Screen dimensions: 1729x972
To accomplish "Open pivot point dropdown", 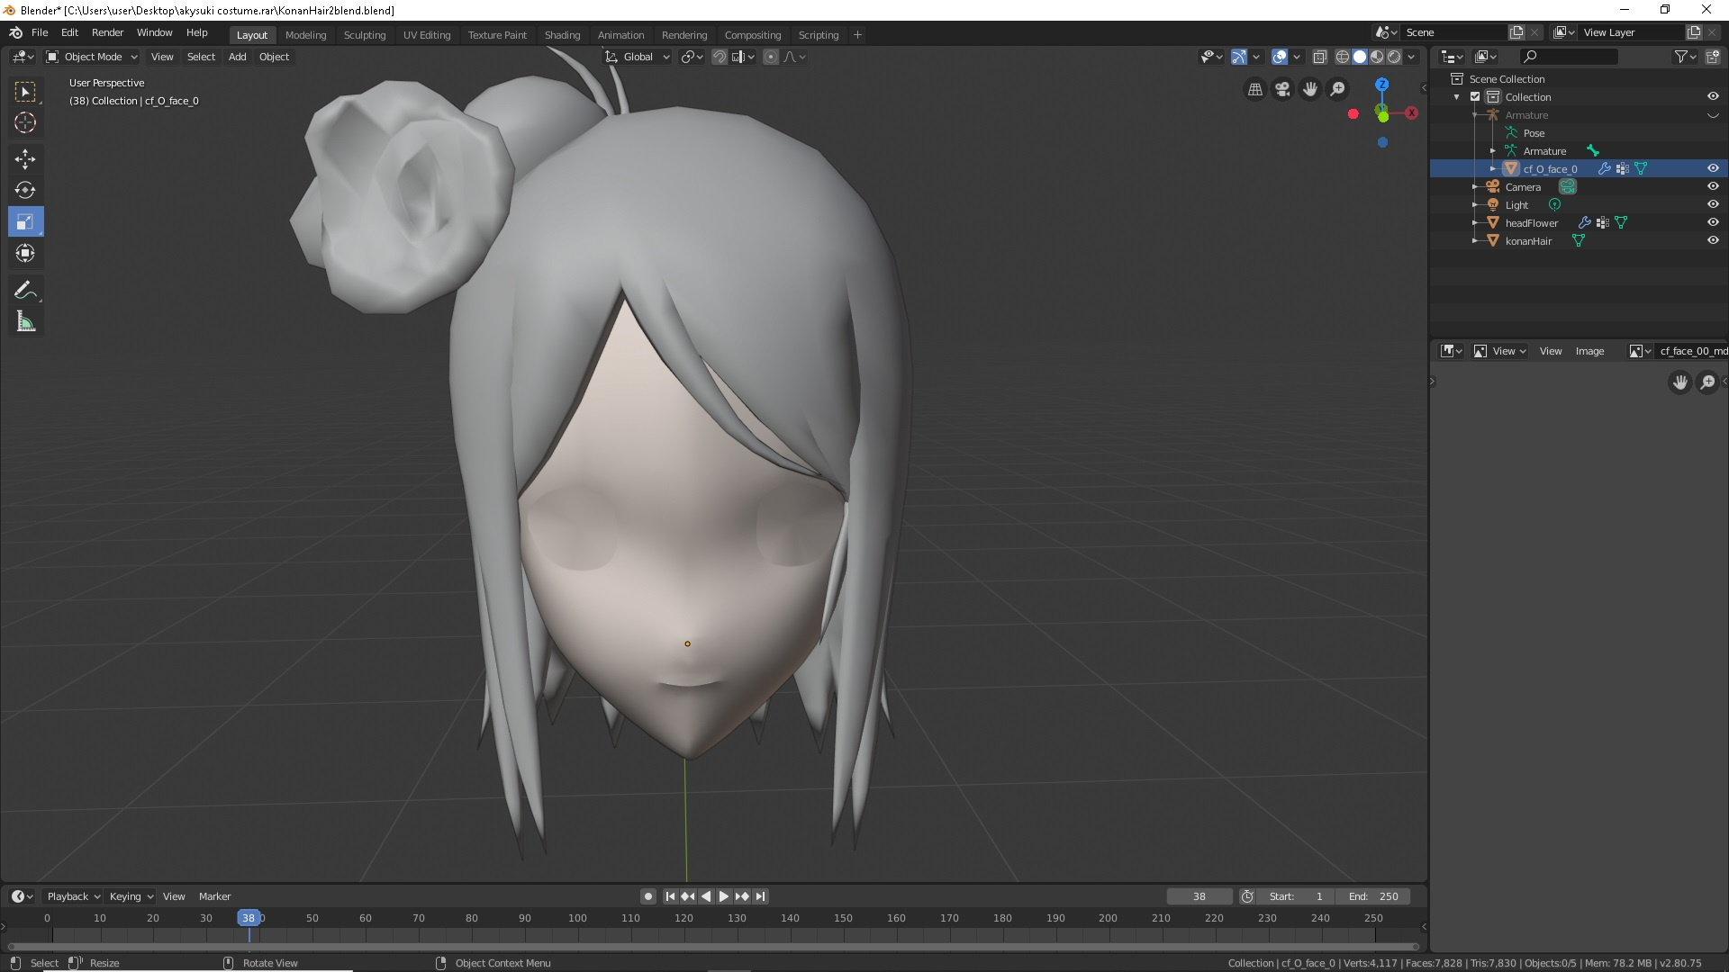I will [x=693, y=57].
